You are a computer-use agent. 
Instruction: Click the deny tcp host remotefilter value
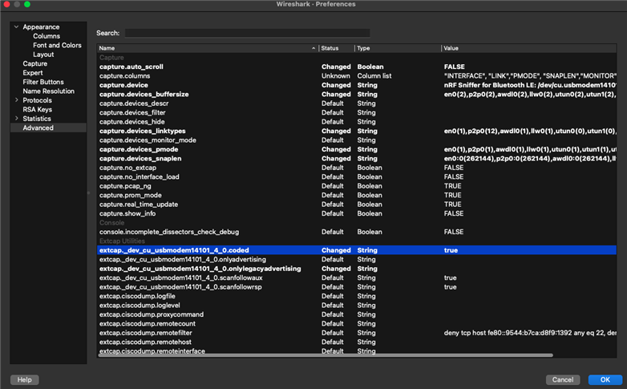click(530, 333)
